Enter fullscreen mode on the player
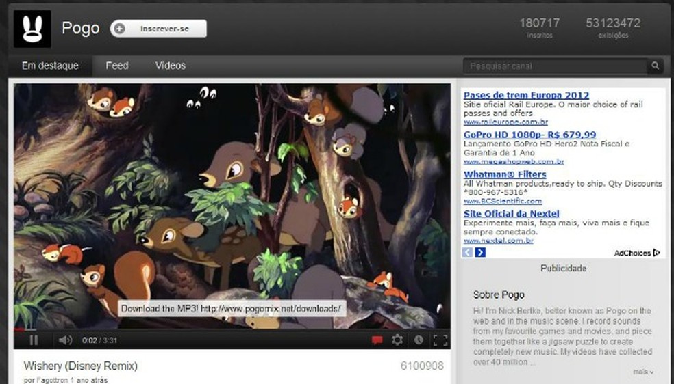674x384 pixels. click(440, 340)
